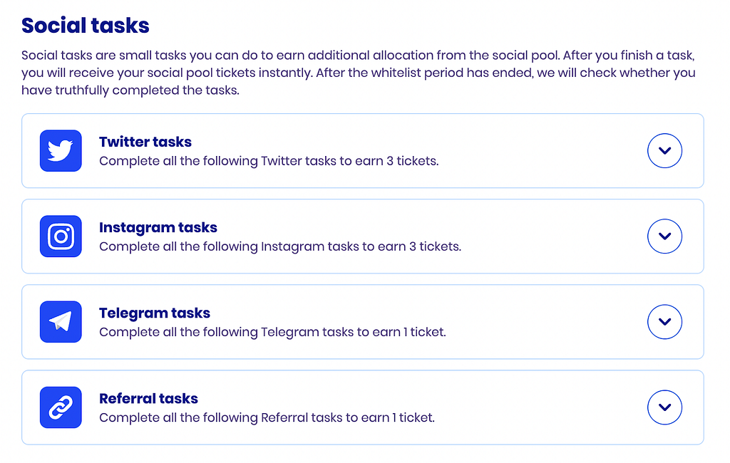The image size is (730, 463).
Task: Click the Telegram 1 ticket description text
Action: [x=272, y=333]
